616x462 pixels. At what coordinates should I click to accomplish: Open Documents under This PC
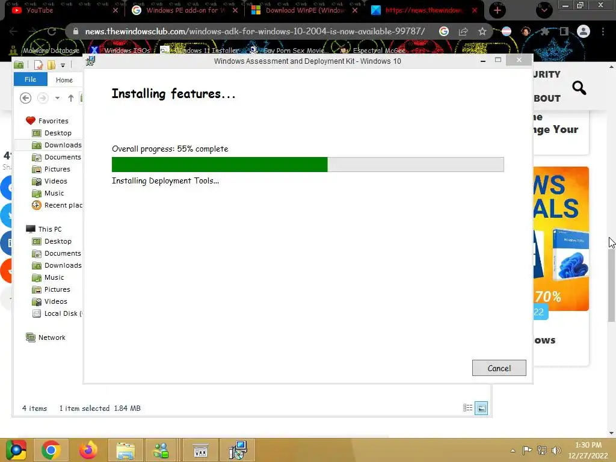tap(56, 253)
